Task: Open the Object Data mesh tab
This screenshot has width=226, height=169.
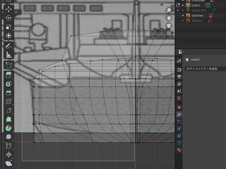Action: click(179, 143)
